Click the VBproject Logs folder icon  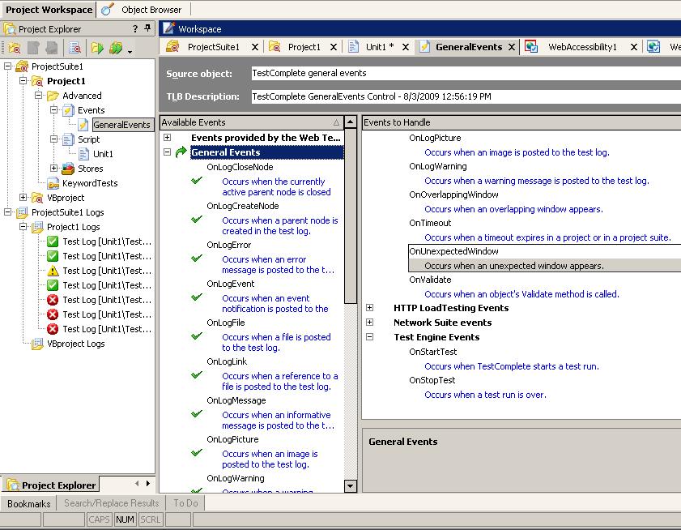click(x=37, y=344)
